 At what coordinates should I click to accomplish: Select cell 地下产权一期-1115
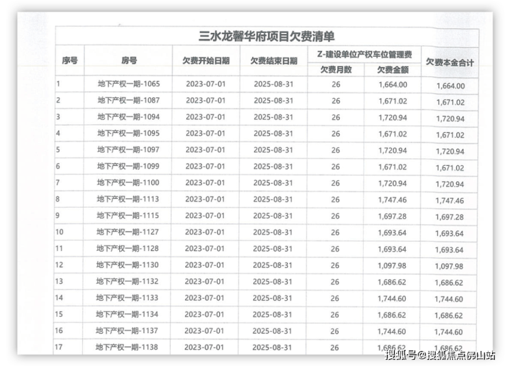point(127,215)
